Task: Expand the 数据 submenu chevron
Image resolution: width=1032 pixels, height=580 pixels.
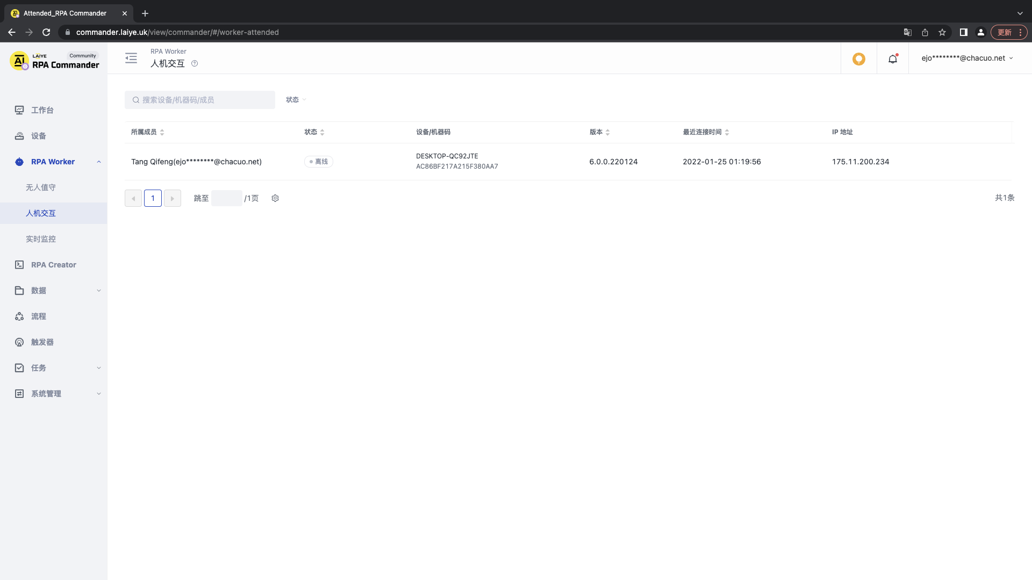Action: [x=99, y=291]
